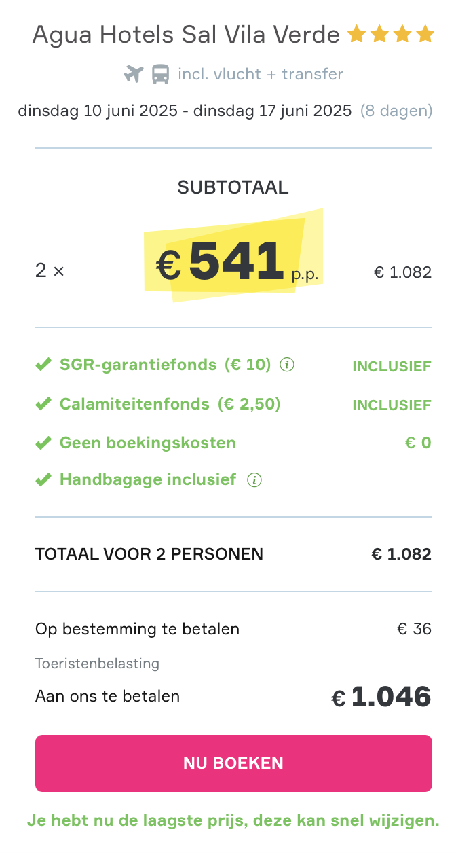Click the Calamiteitenfonds green checkmark
The image size is (456, 853).
tap(43, 404)
